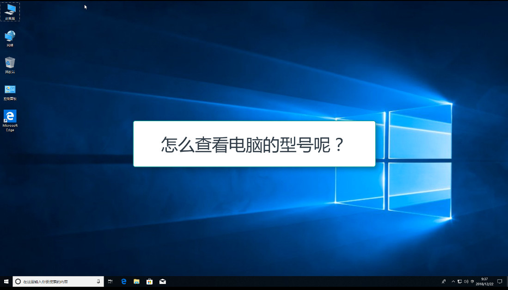Click the Cortana search box in taskbar

pos(55,281)
